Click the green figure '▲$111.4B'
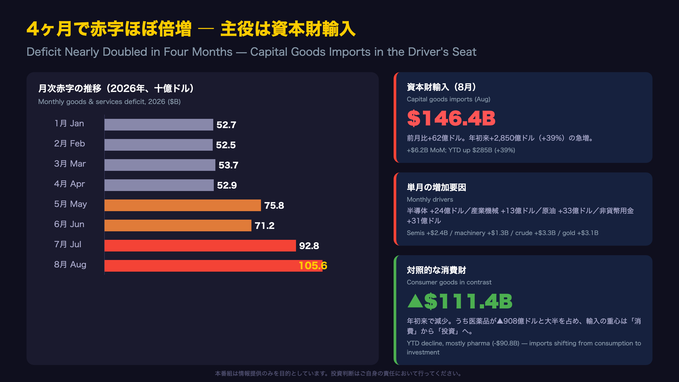The height and width of the screenshot is (382, 679). pyautogui.click(x=460, y=301)
